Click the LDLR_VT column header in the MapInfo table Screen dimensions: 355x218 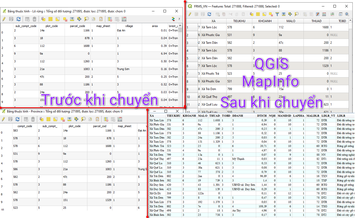click(328, 116)
